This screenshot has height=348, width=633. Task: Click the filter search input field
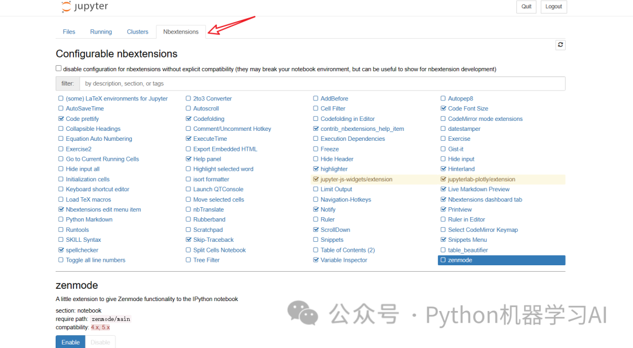(322, 83)
